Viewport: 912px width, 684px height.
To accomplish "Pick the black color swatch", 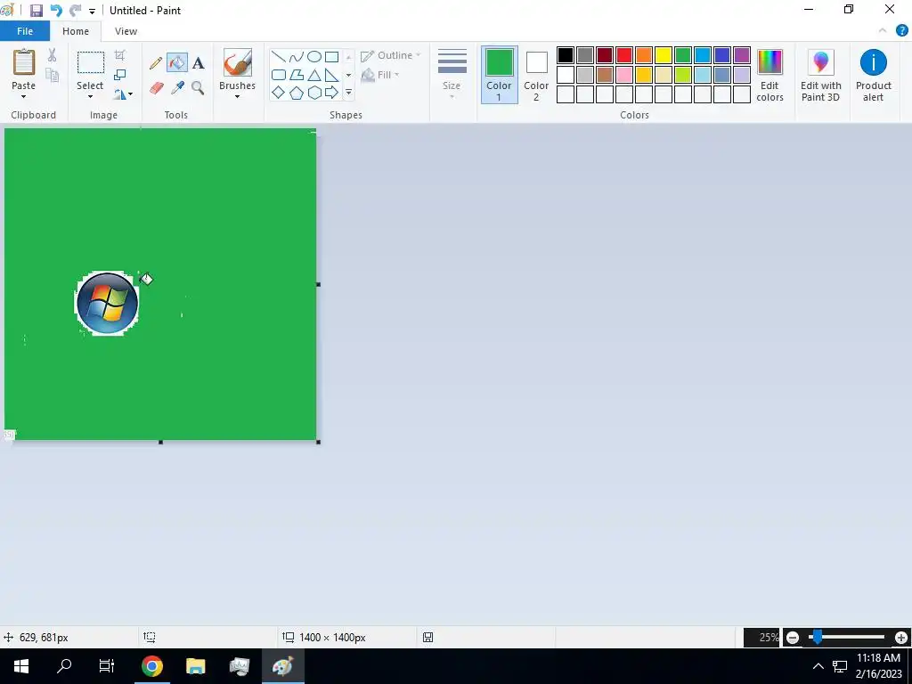I will click(x=566, y=55).
